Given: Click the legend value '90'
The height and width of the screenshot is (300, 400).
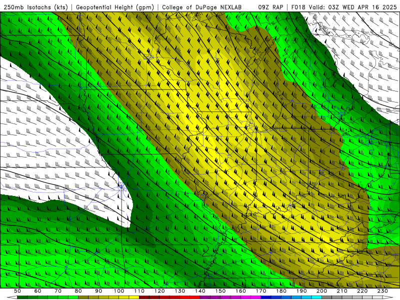Looking at the screenshot, I should tap(98, 291).
